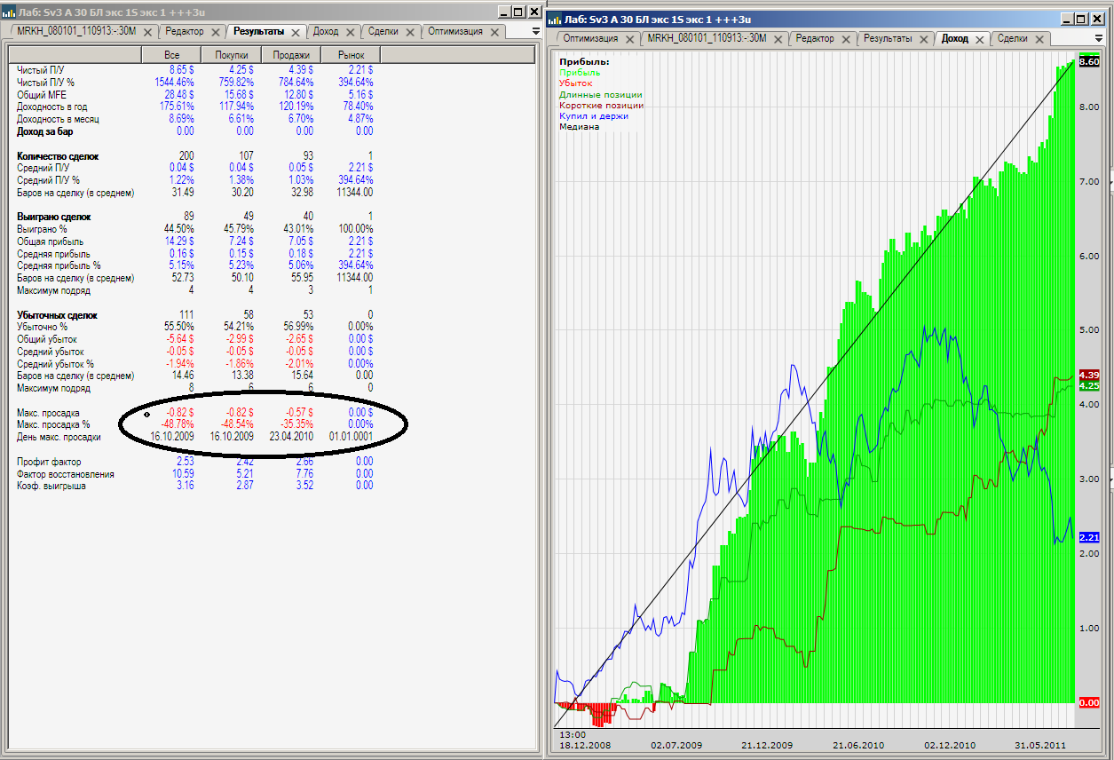Switch to Оптимизация tab in right window
Screen dimensions: 1114x760
(589, 39)
